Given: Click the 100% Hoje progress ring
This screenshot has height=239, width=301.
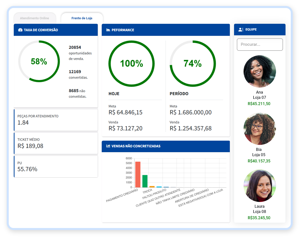Looking at the screenshot, I should 131,64.
